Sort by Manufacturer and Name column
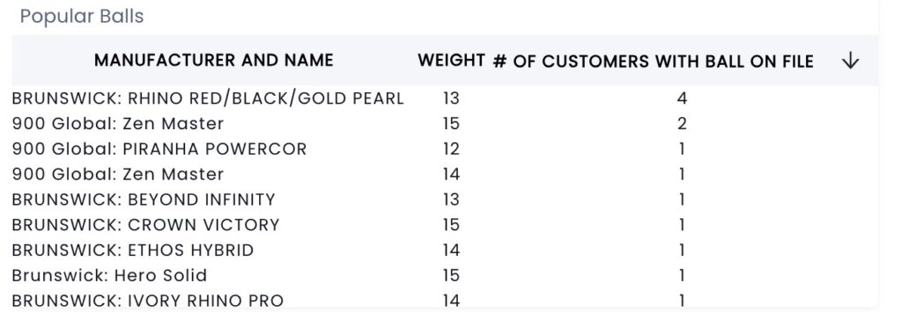The width and height of the screenshot is (902, 327). [x=214, y=61]
